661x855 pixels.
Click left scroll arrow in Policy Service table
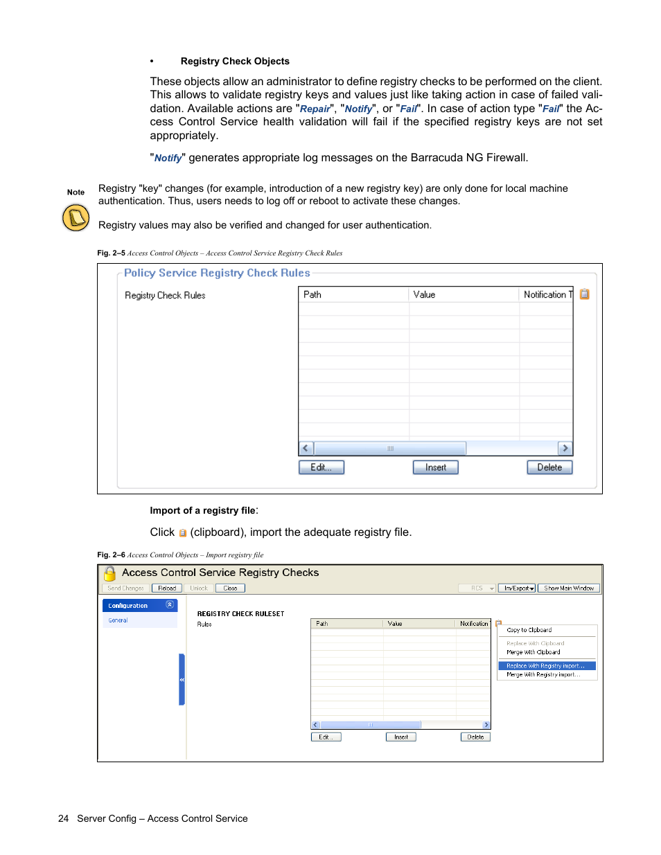click(x=306, y=449)
